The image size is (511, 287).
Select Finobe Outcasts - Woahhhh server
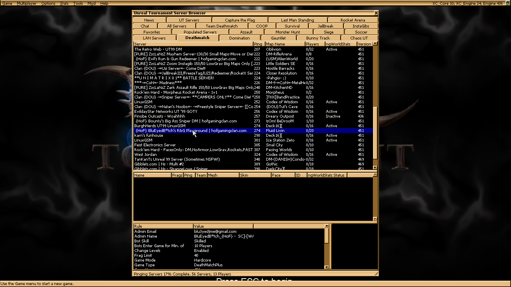[253, 116]
